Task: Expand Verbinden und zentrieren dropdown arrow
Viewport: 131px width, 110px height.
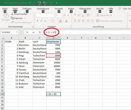Action: 125,21
